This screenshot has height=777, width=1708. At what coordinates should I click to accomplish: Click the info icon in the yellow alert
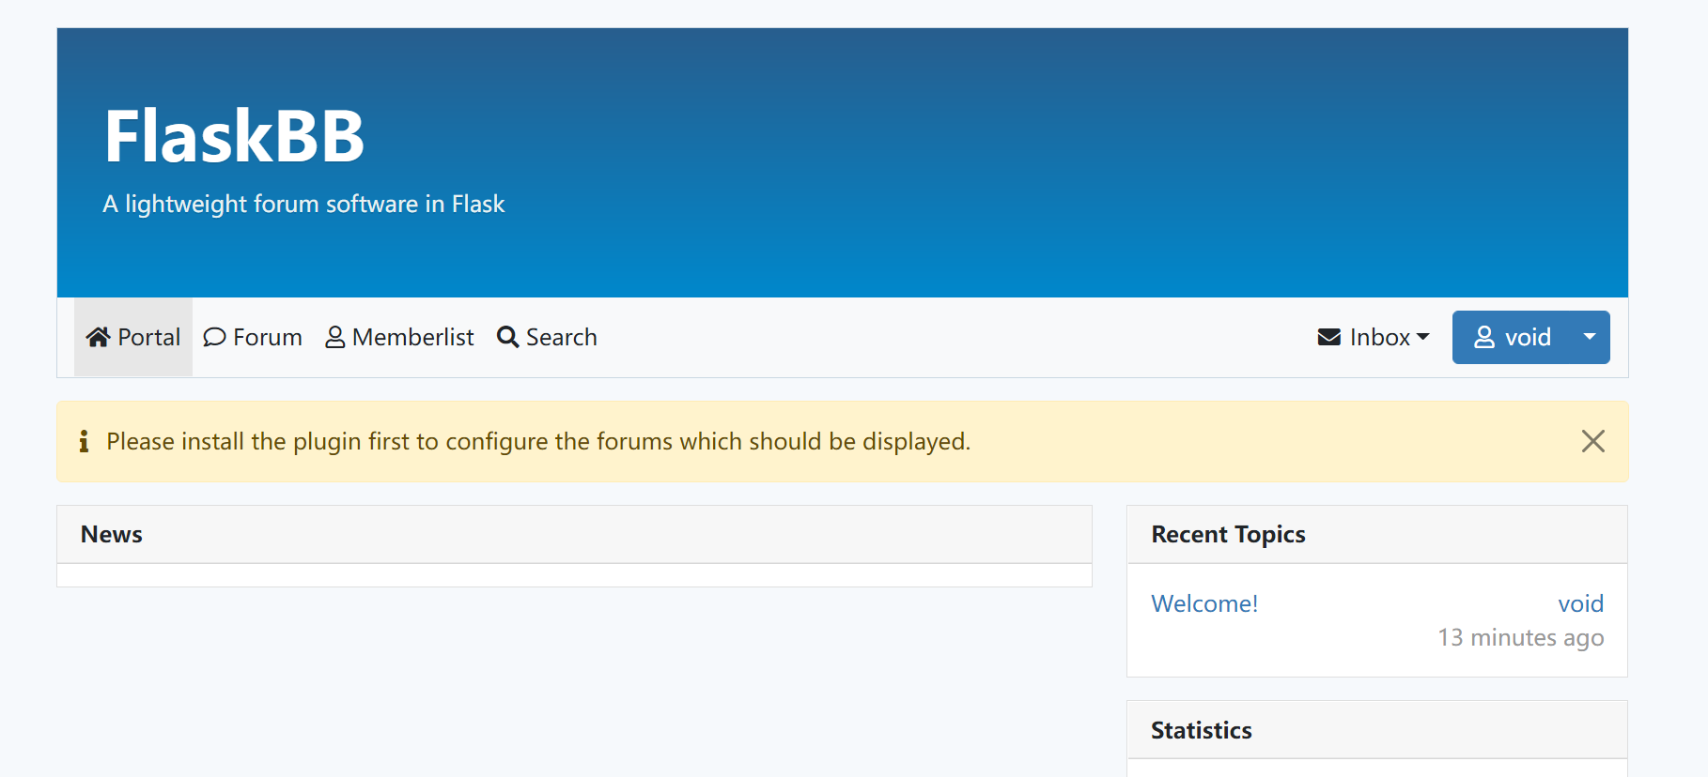click(x=84, y=441)
